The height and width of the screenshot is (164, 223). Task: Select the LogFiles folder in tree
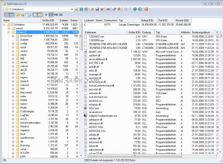(x=25, y=115)
